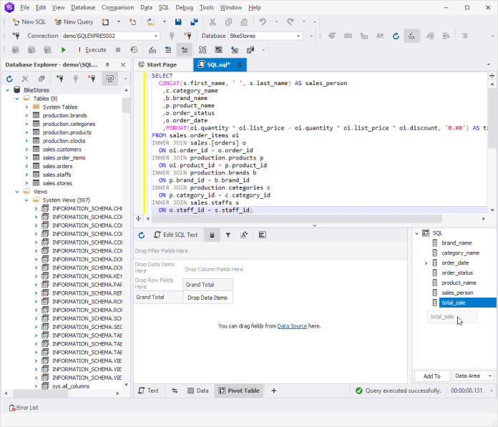Click the add new view plus icon
The width and height of the screenshot is (498, 427).
tap(273, 391)
